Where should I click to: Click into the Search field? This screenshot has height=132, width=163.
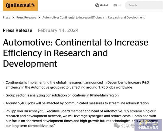[x=144, y=5]
